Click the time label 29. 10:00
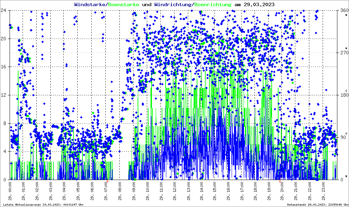The width and height of the screenshot is (349, 207). [x=147, y=191]
